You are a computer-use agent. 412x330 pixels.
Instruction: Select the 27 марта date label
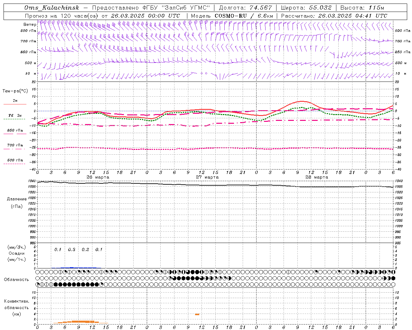[207, 177]
